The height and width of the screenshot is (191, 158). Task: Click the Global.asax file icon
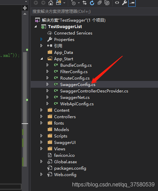tap(50, 162)
